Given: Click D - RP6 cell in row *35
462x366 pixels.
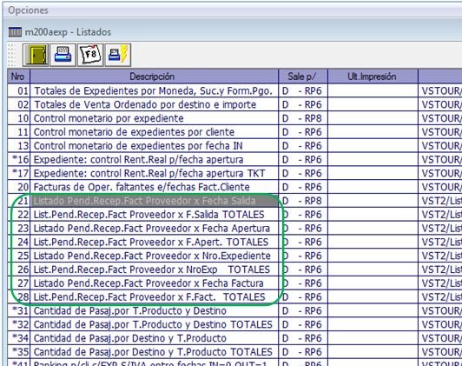Looking at the screenshot, I should 303,352.
